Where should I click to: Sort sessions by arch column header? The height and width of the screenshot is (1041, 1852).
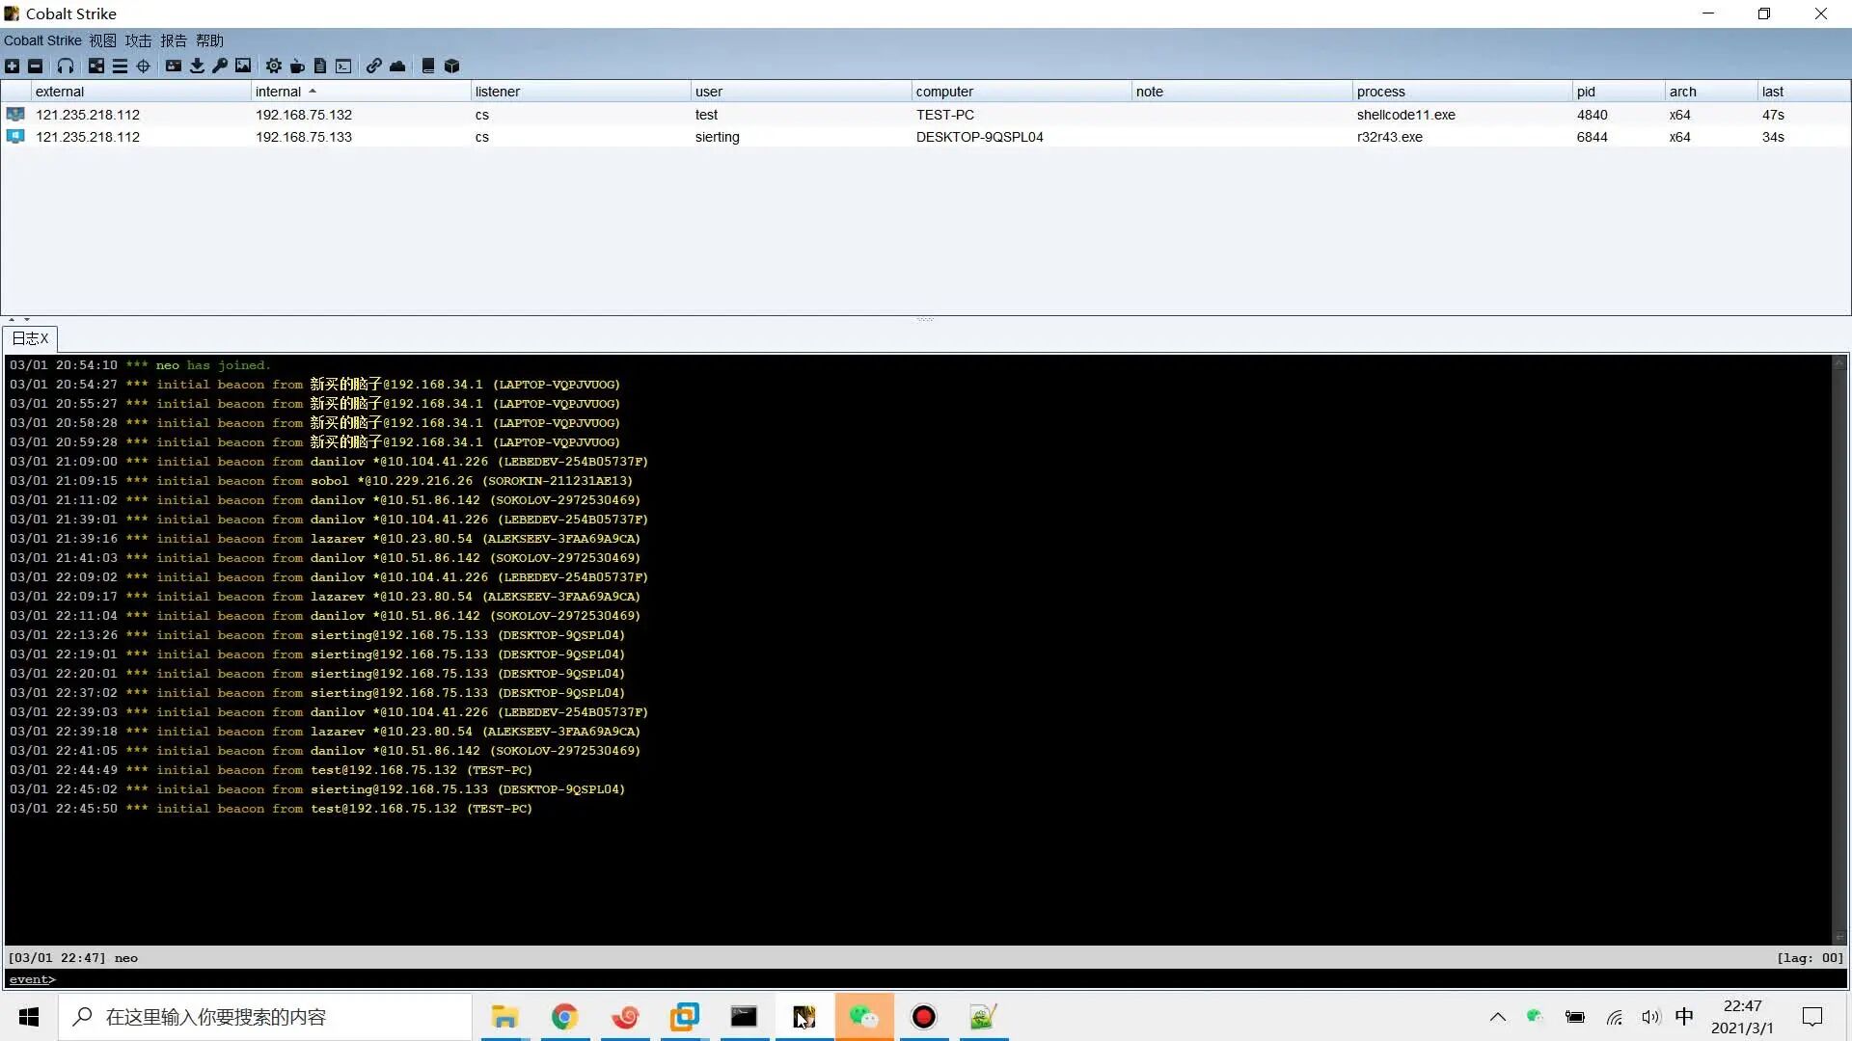(x=1711, y=92)
